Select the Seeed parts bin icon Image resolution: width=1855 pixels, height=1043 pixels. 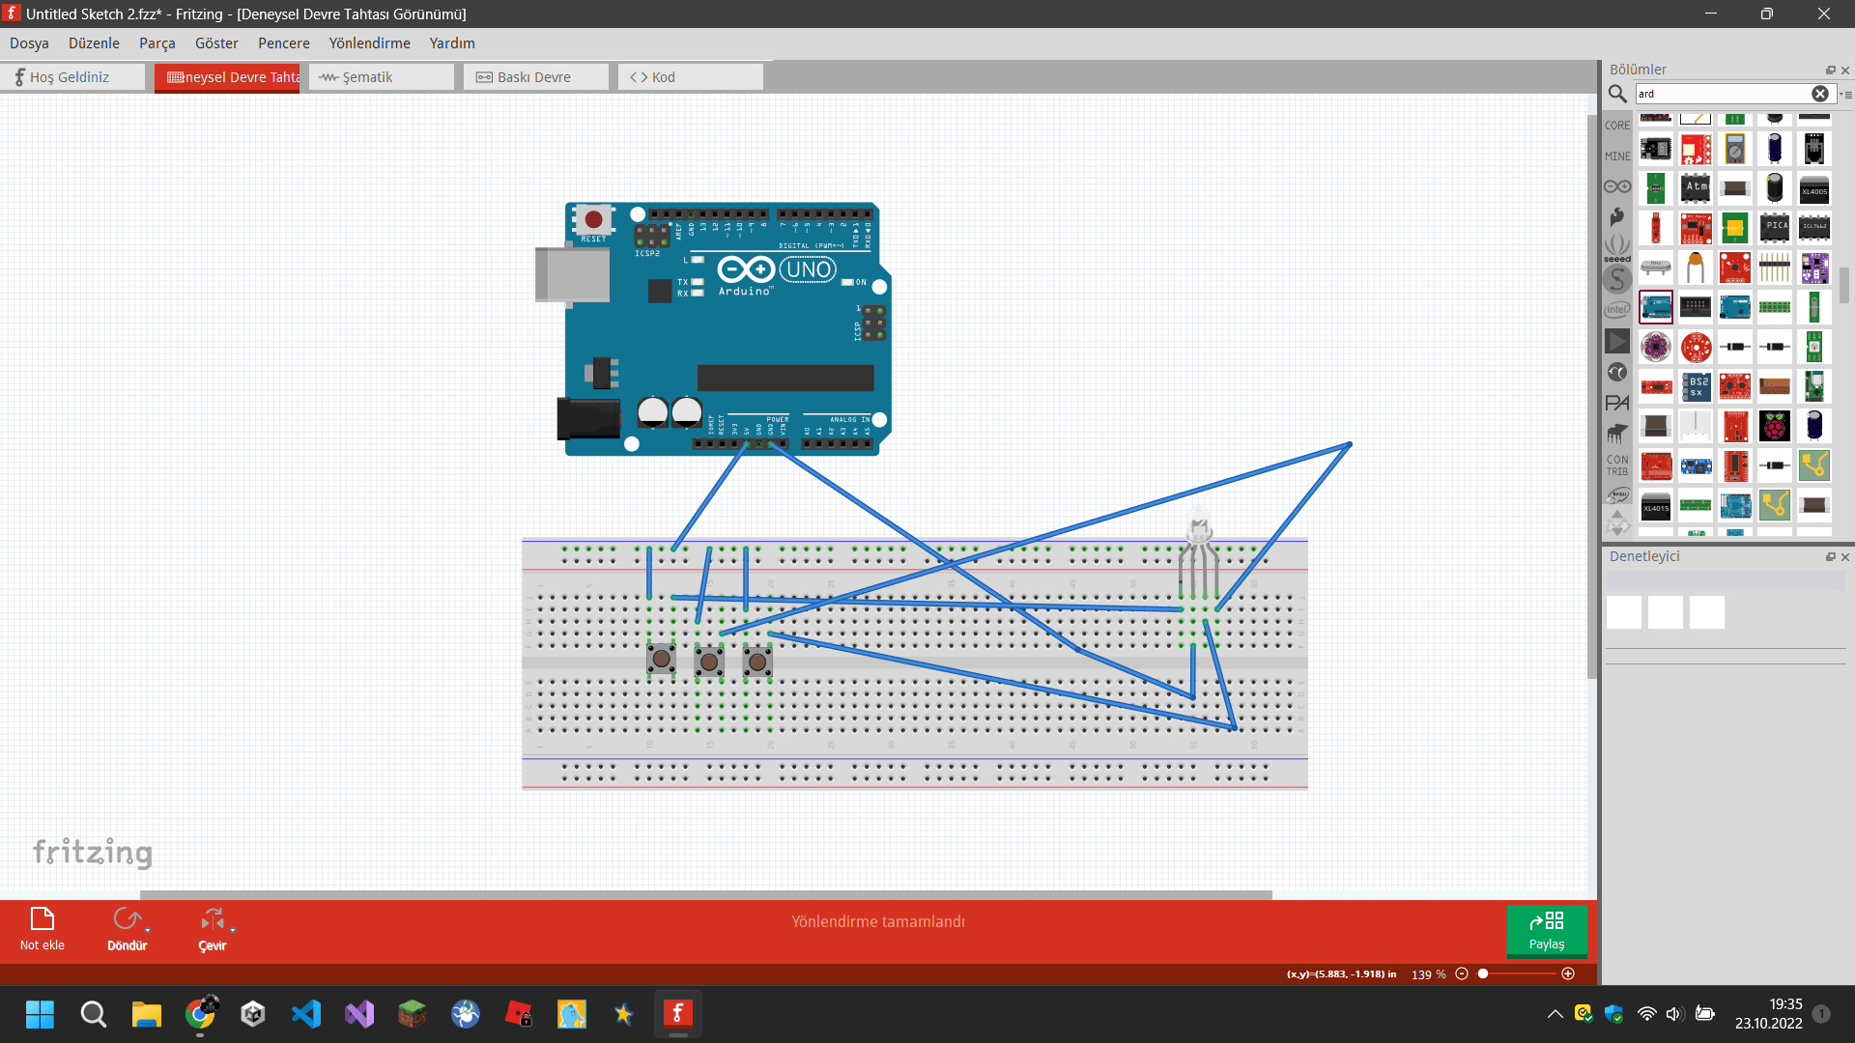coord(1617,247)
